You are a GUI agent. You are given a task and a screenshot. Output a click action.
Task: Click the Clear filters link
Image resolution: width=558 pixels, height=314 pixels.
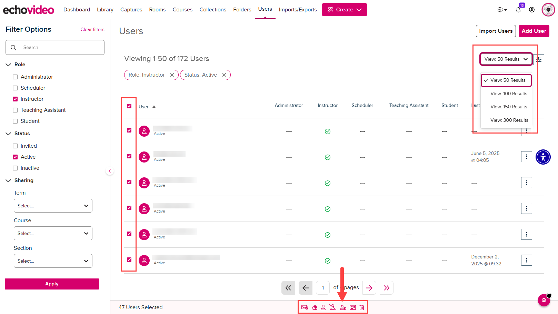pyautogui.click(x=92, y=29)
